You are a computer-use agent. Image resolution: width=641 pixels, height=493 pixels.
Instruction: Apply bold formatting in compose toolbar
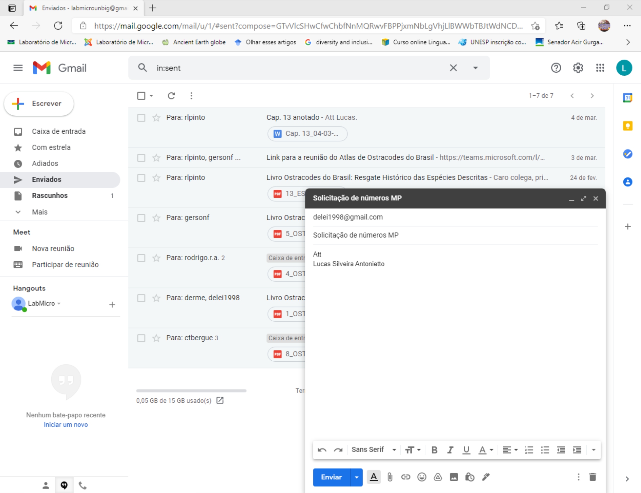tap(434, 450)
